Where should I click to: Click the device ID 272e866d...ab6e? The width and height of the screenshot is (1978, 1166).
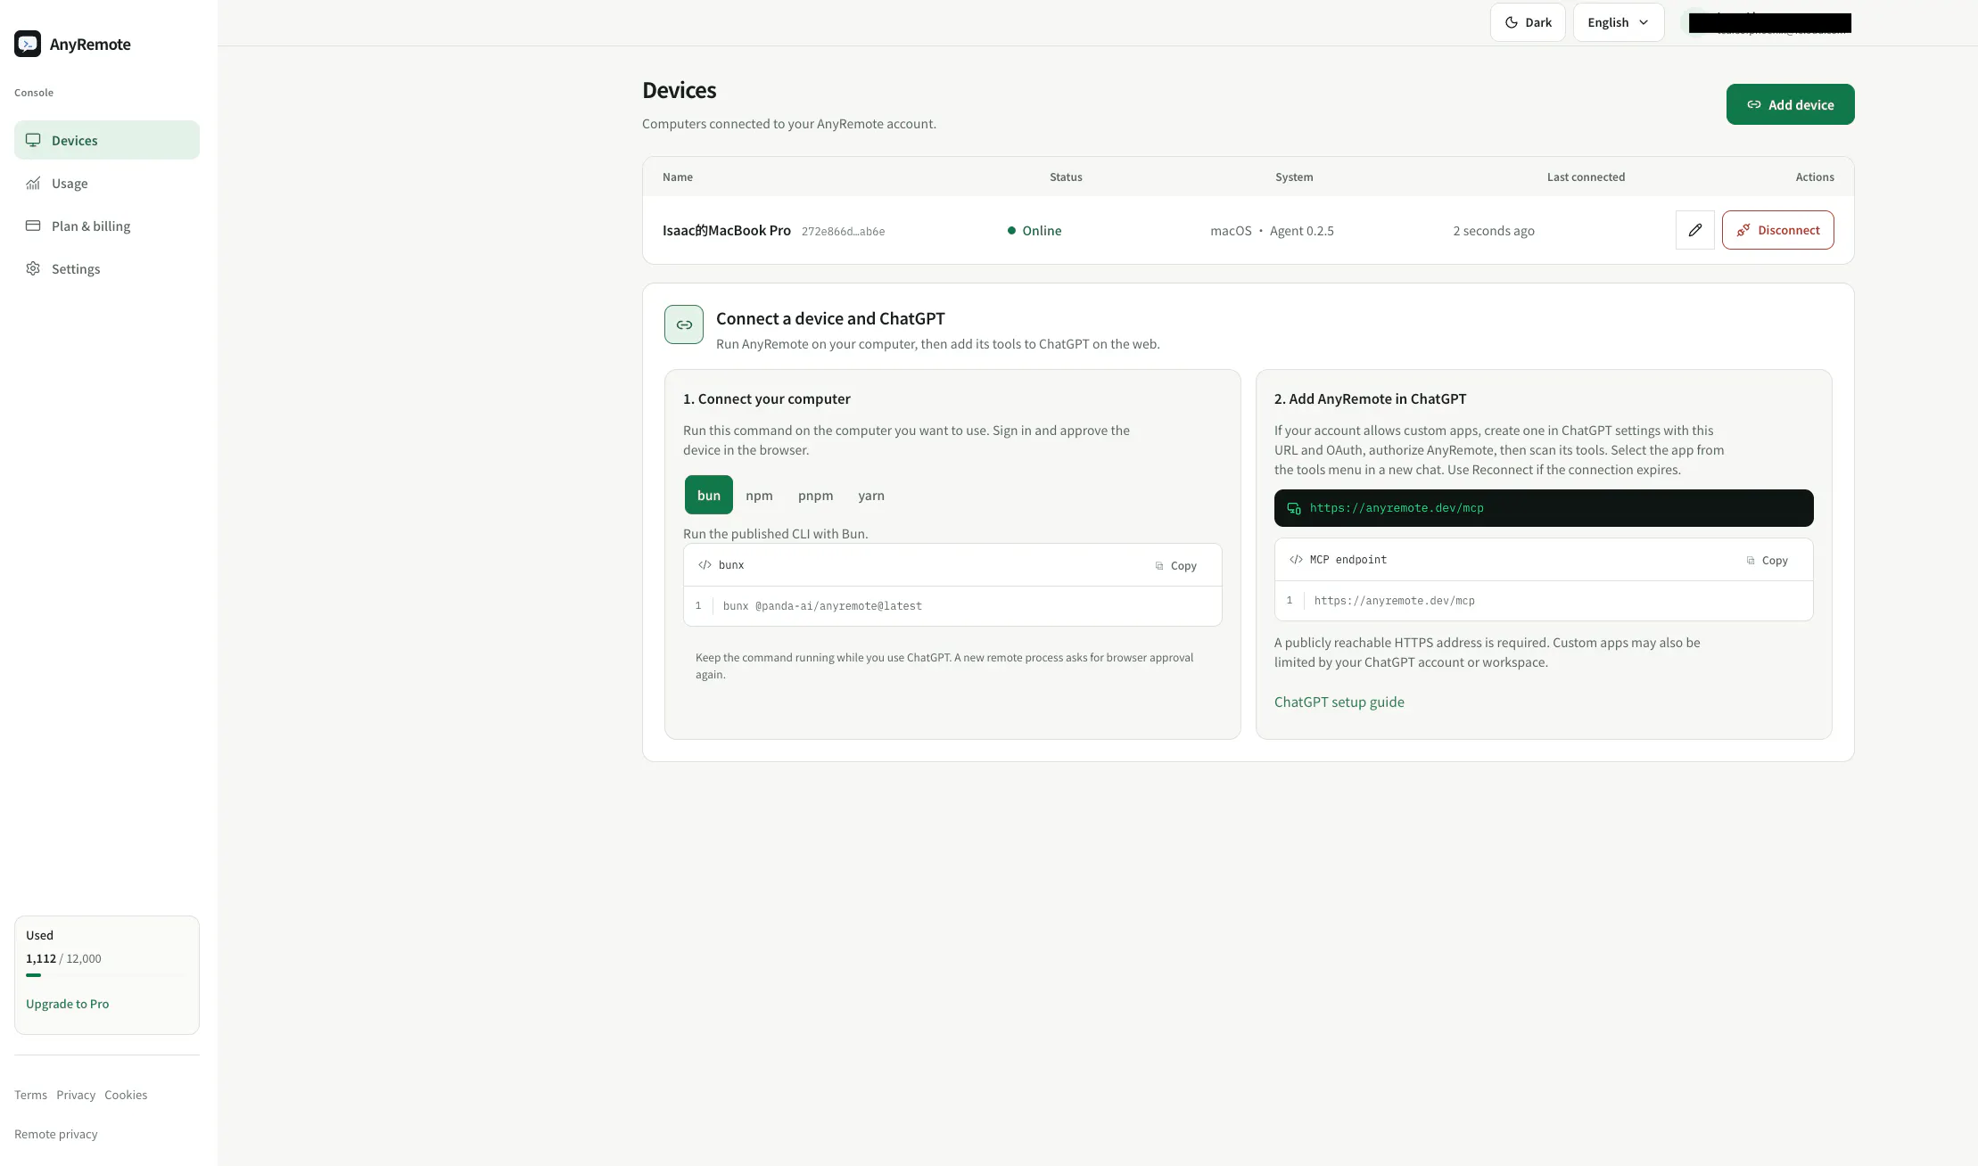843,231
